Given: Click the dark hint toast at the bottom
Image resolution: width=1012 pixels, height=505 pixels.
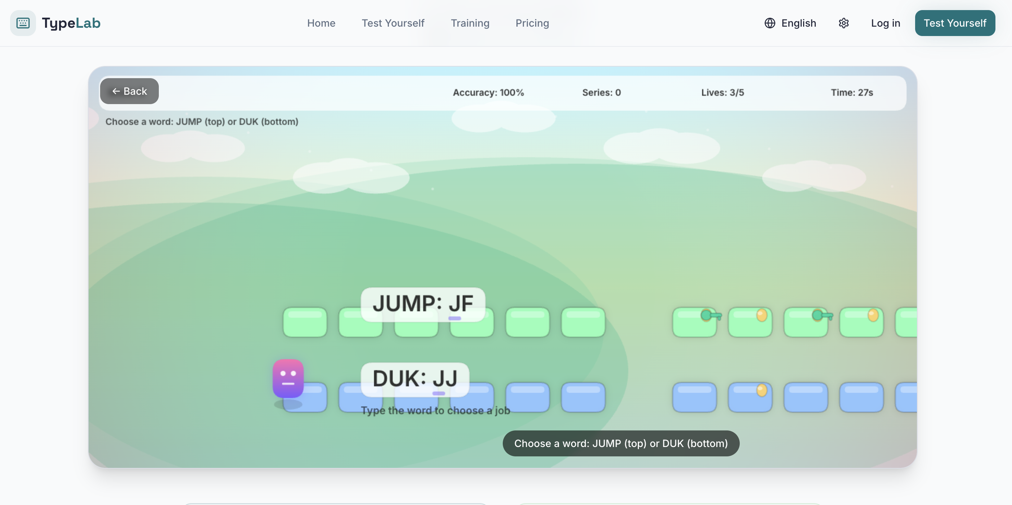Looking at the screenshot, I should click(x=621, y=443).
